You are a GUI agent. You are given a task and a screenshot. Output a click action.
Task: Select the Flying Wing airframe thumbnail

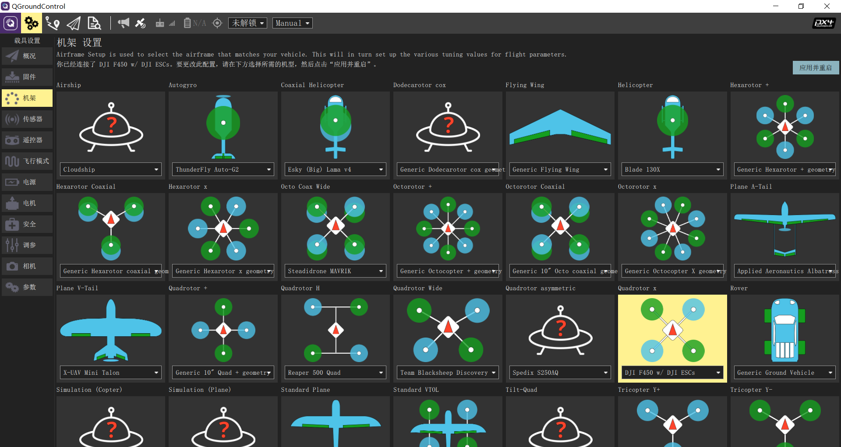pyautogui.click(x=560, y=127)
